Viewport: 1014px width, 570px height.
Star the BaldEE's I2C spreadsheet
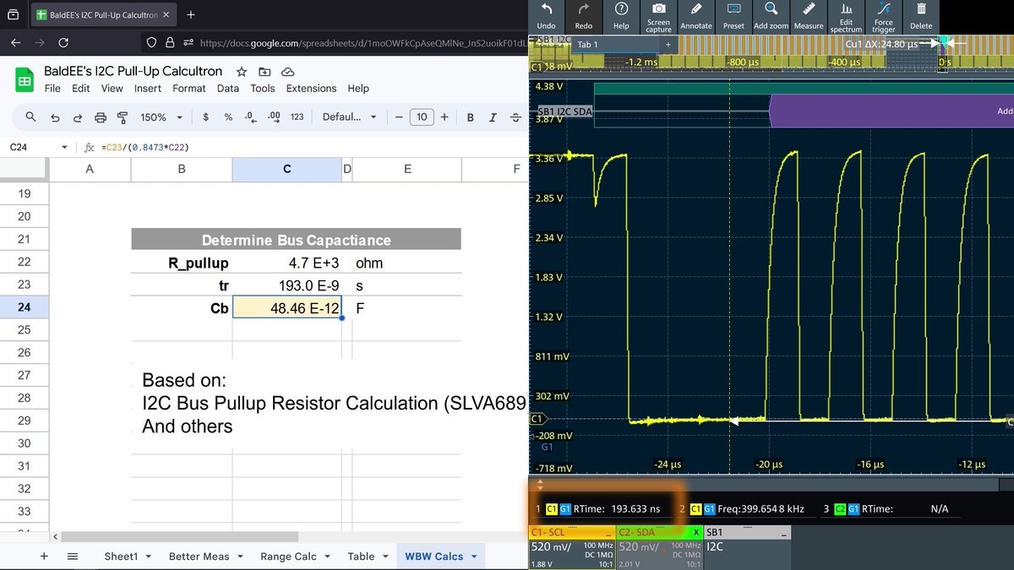[x=242, y=72]
